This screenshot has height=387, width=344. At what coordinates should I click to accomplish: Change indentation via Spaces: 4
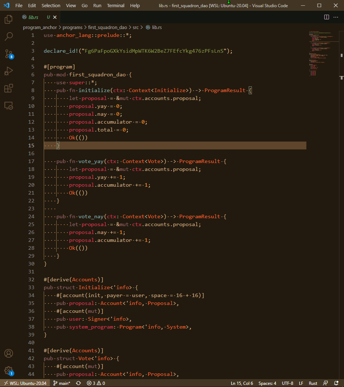pyautogui.click(x=267, y=383)
